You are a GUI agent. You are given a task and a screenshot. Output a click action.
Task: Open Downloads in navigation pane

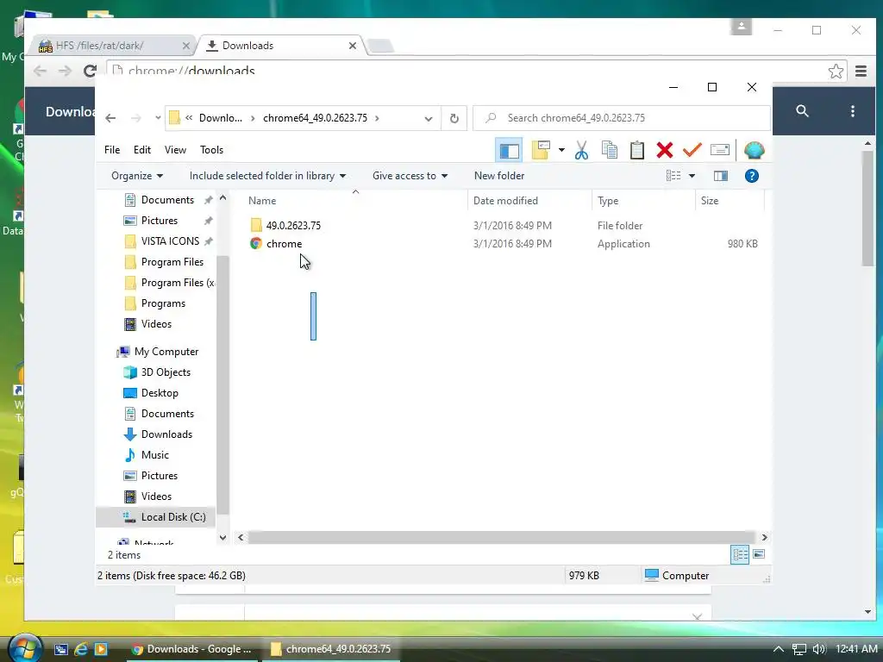pyautogui.click(x=166, y=434)
